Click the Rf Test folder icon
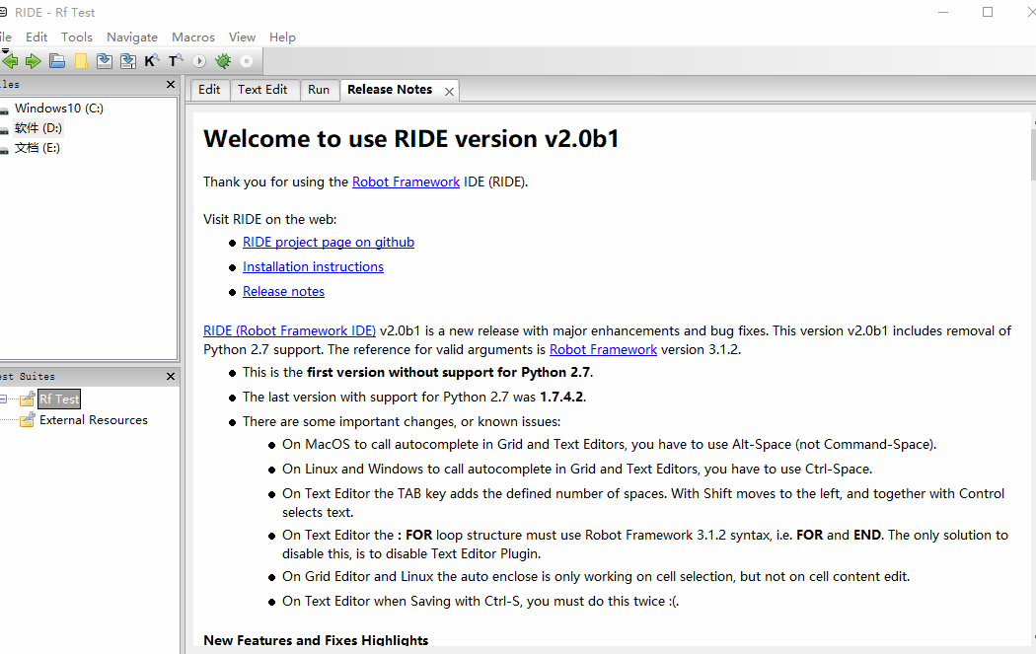This screenshot has height=654, width=1036. click(x=27, y=399)
